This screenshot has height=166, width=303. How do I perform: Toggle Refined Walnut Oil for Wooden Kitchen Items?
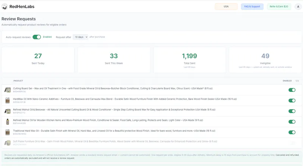click(292, 122)
